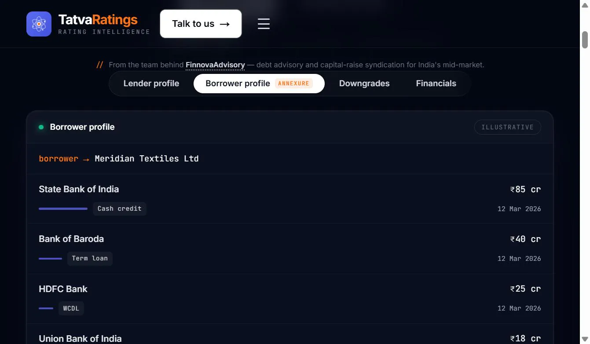Click the TatvaRatings atom logo icon
The height and width of the screenshot is (344, 590).
(39, 24)
